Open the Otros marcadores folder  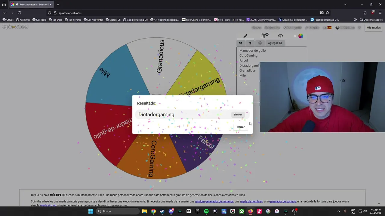point(371,20)
